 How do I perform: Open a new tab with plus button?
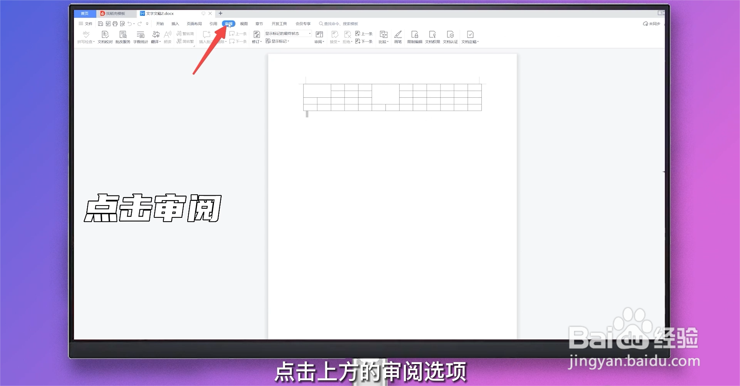click(x=220, y=13)
